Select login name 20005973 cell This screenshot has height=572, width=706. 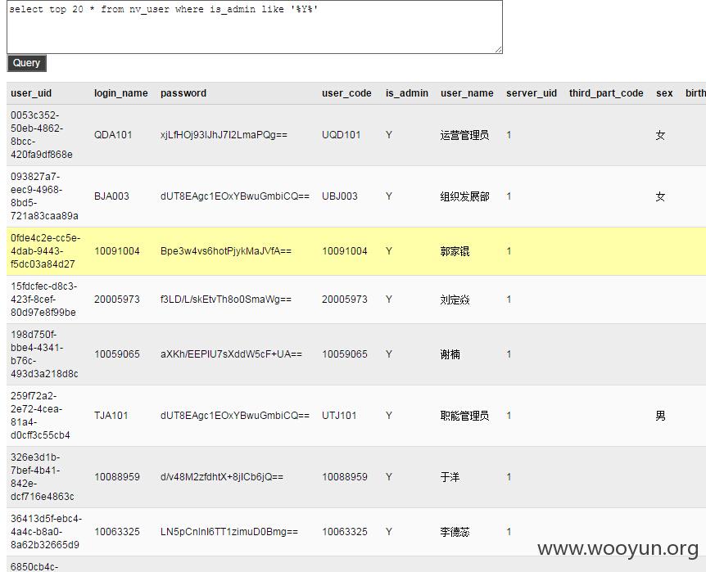tap(117, 300)
